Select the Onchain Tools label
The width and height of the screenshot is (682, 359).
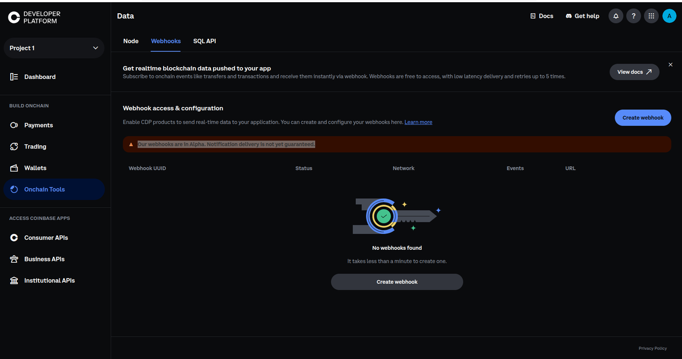pyautogui.click(x=44, y=189)
